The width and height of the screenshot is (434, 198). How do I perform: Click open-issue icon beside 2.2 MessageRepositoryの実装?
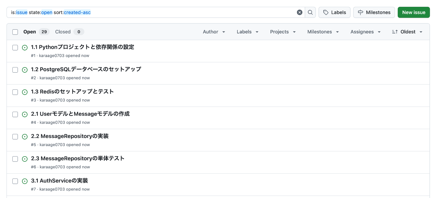[x=25, y=137]
